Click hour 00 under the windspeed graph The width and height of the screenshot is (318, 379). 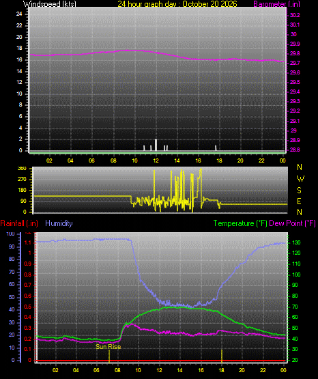point(283,160)
